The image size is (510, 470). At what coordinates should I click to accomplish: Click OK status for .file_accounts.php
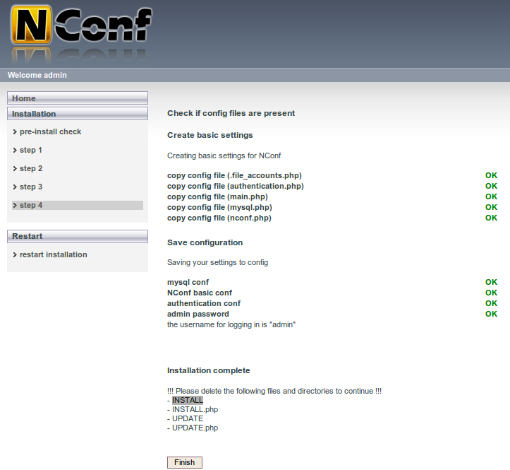(491, 175)
